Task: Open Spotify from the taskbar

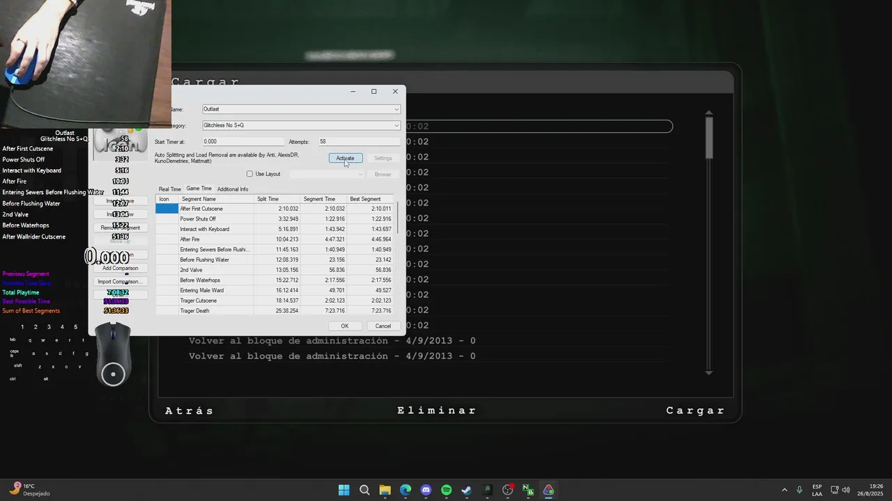Action: pos(447,490)
